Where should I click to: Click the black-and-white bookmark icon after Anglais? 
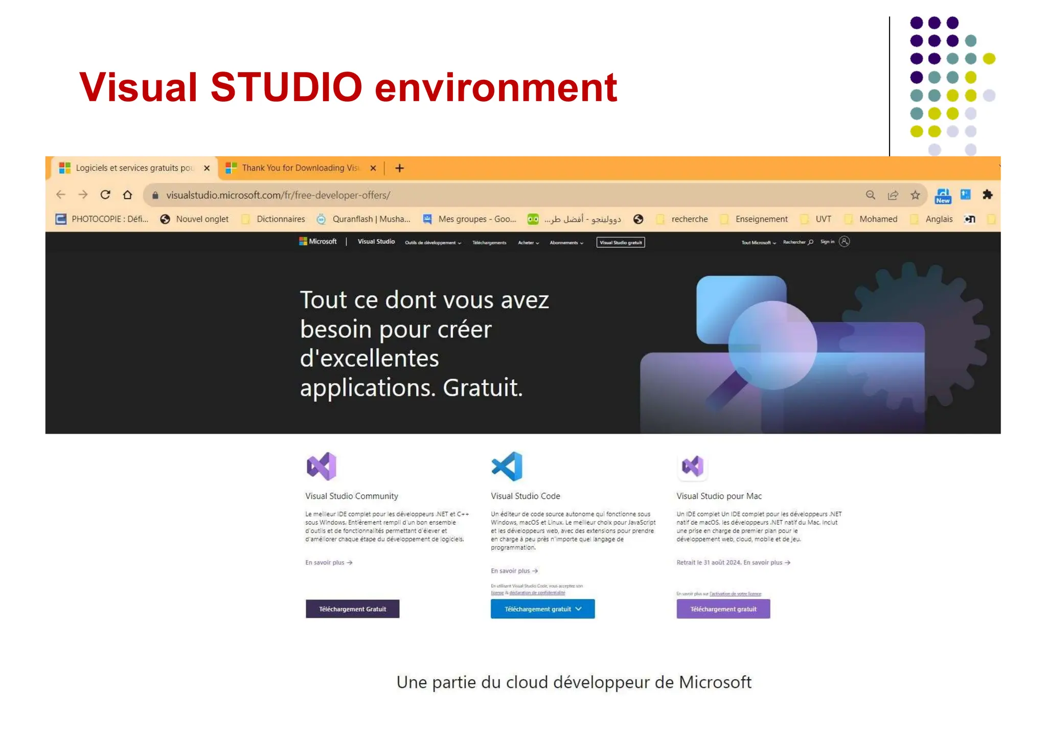click(970, 219)
